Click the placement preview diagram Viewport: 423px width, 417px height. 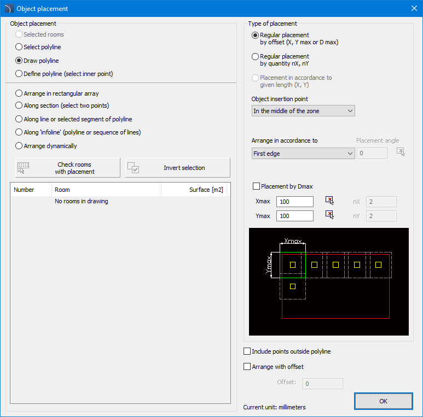(x=328, y=281)
